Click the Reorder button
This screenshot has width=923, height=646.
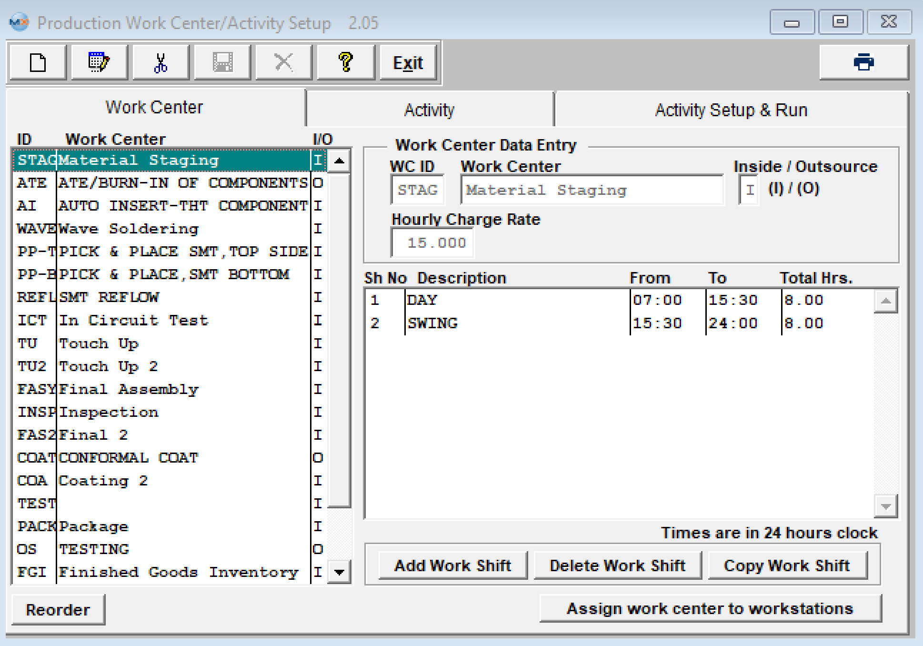coord(58,610)
